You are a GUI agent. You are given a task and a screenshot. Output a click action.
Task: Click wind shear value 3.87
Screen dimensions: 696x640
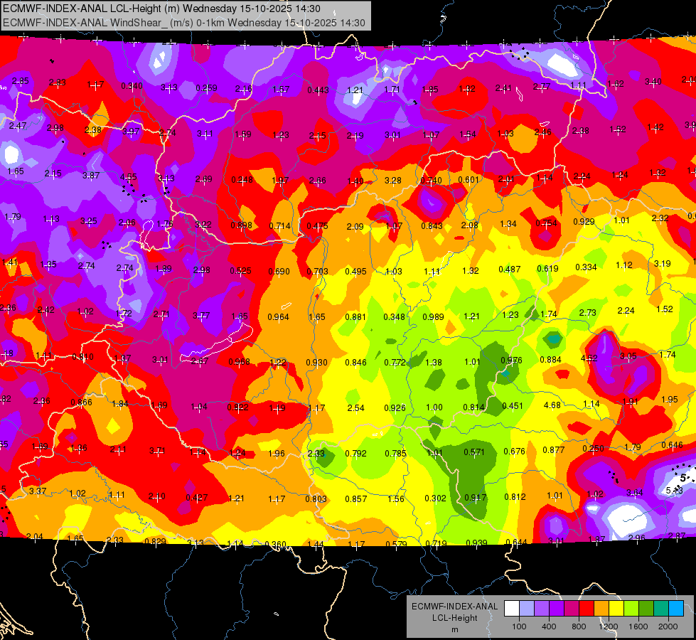coord(91,176)
